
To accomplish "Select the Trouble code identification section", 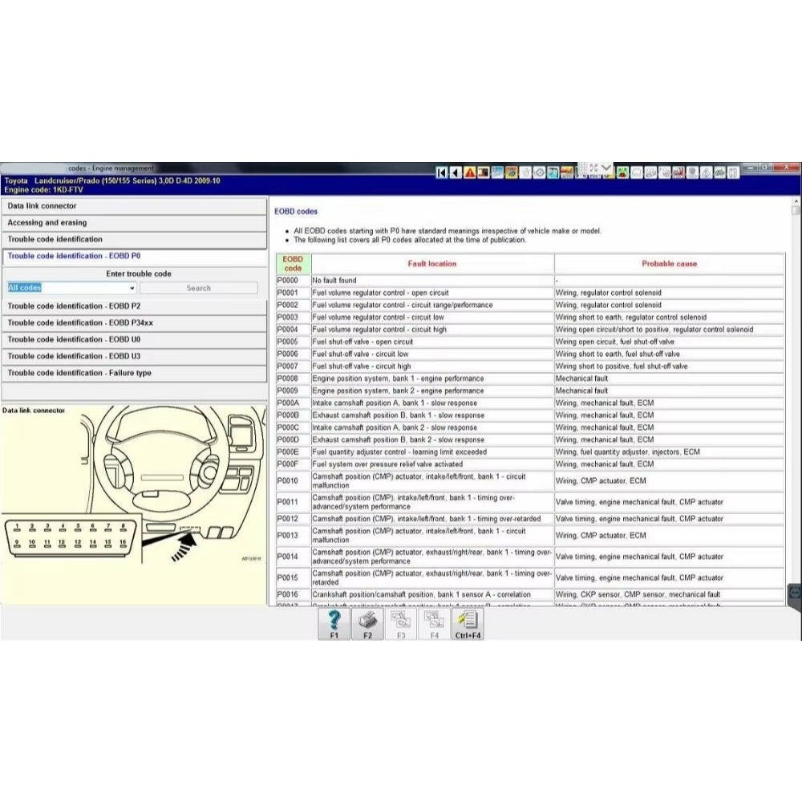I will click(135, 239).
